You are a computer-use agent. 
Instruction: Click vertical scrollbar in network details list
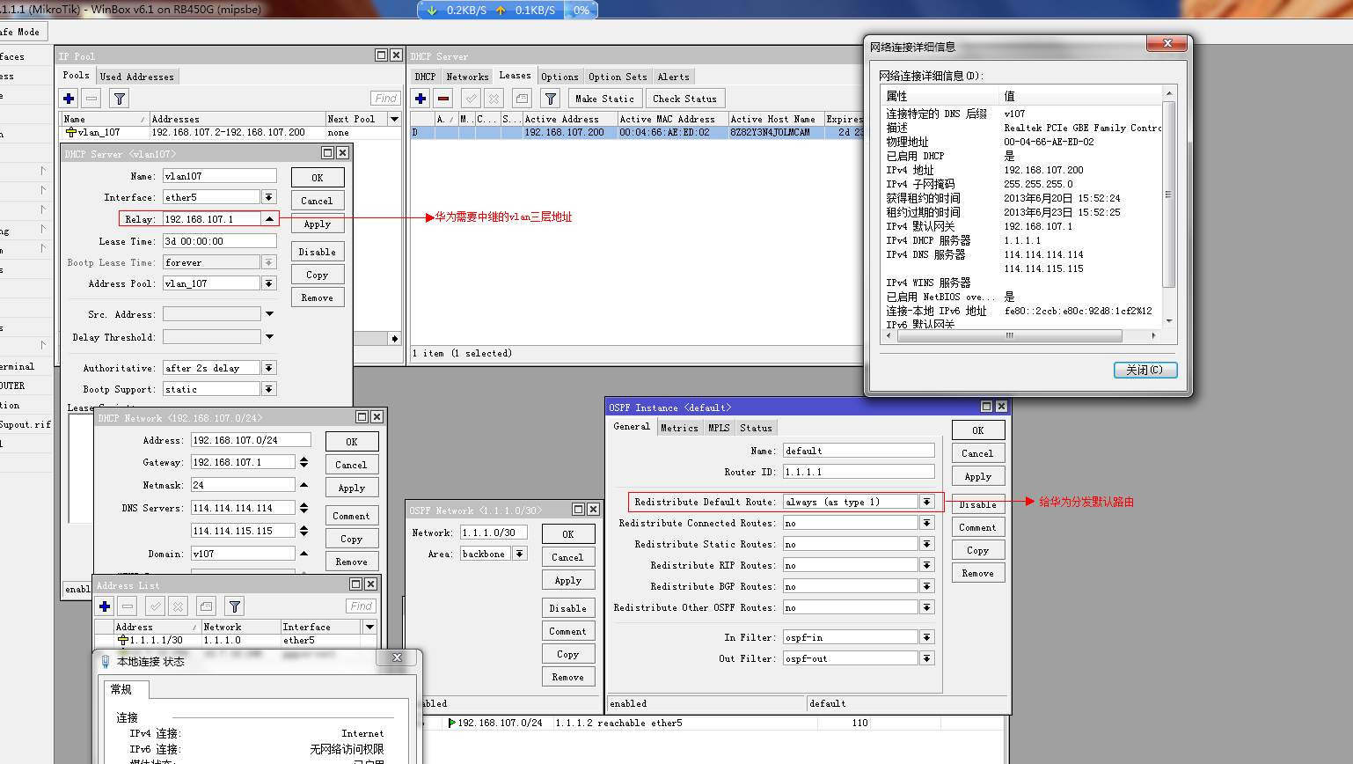pos(1169,195)
